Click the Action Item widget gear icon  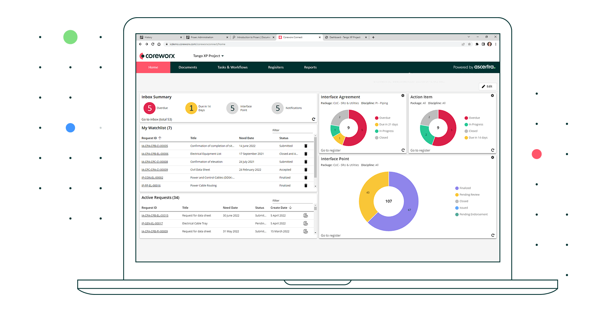[492, 96]
